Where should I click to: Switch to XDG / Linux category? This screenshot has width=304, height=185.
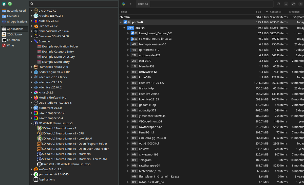pos(14,34)
